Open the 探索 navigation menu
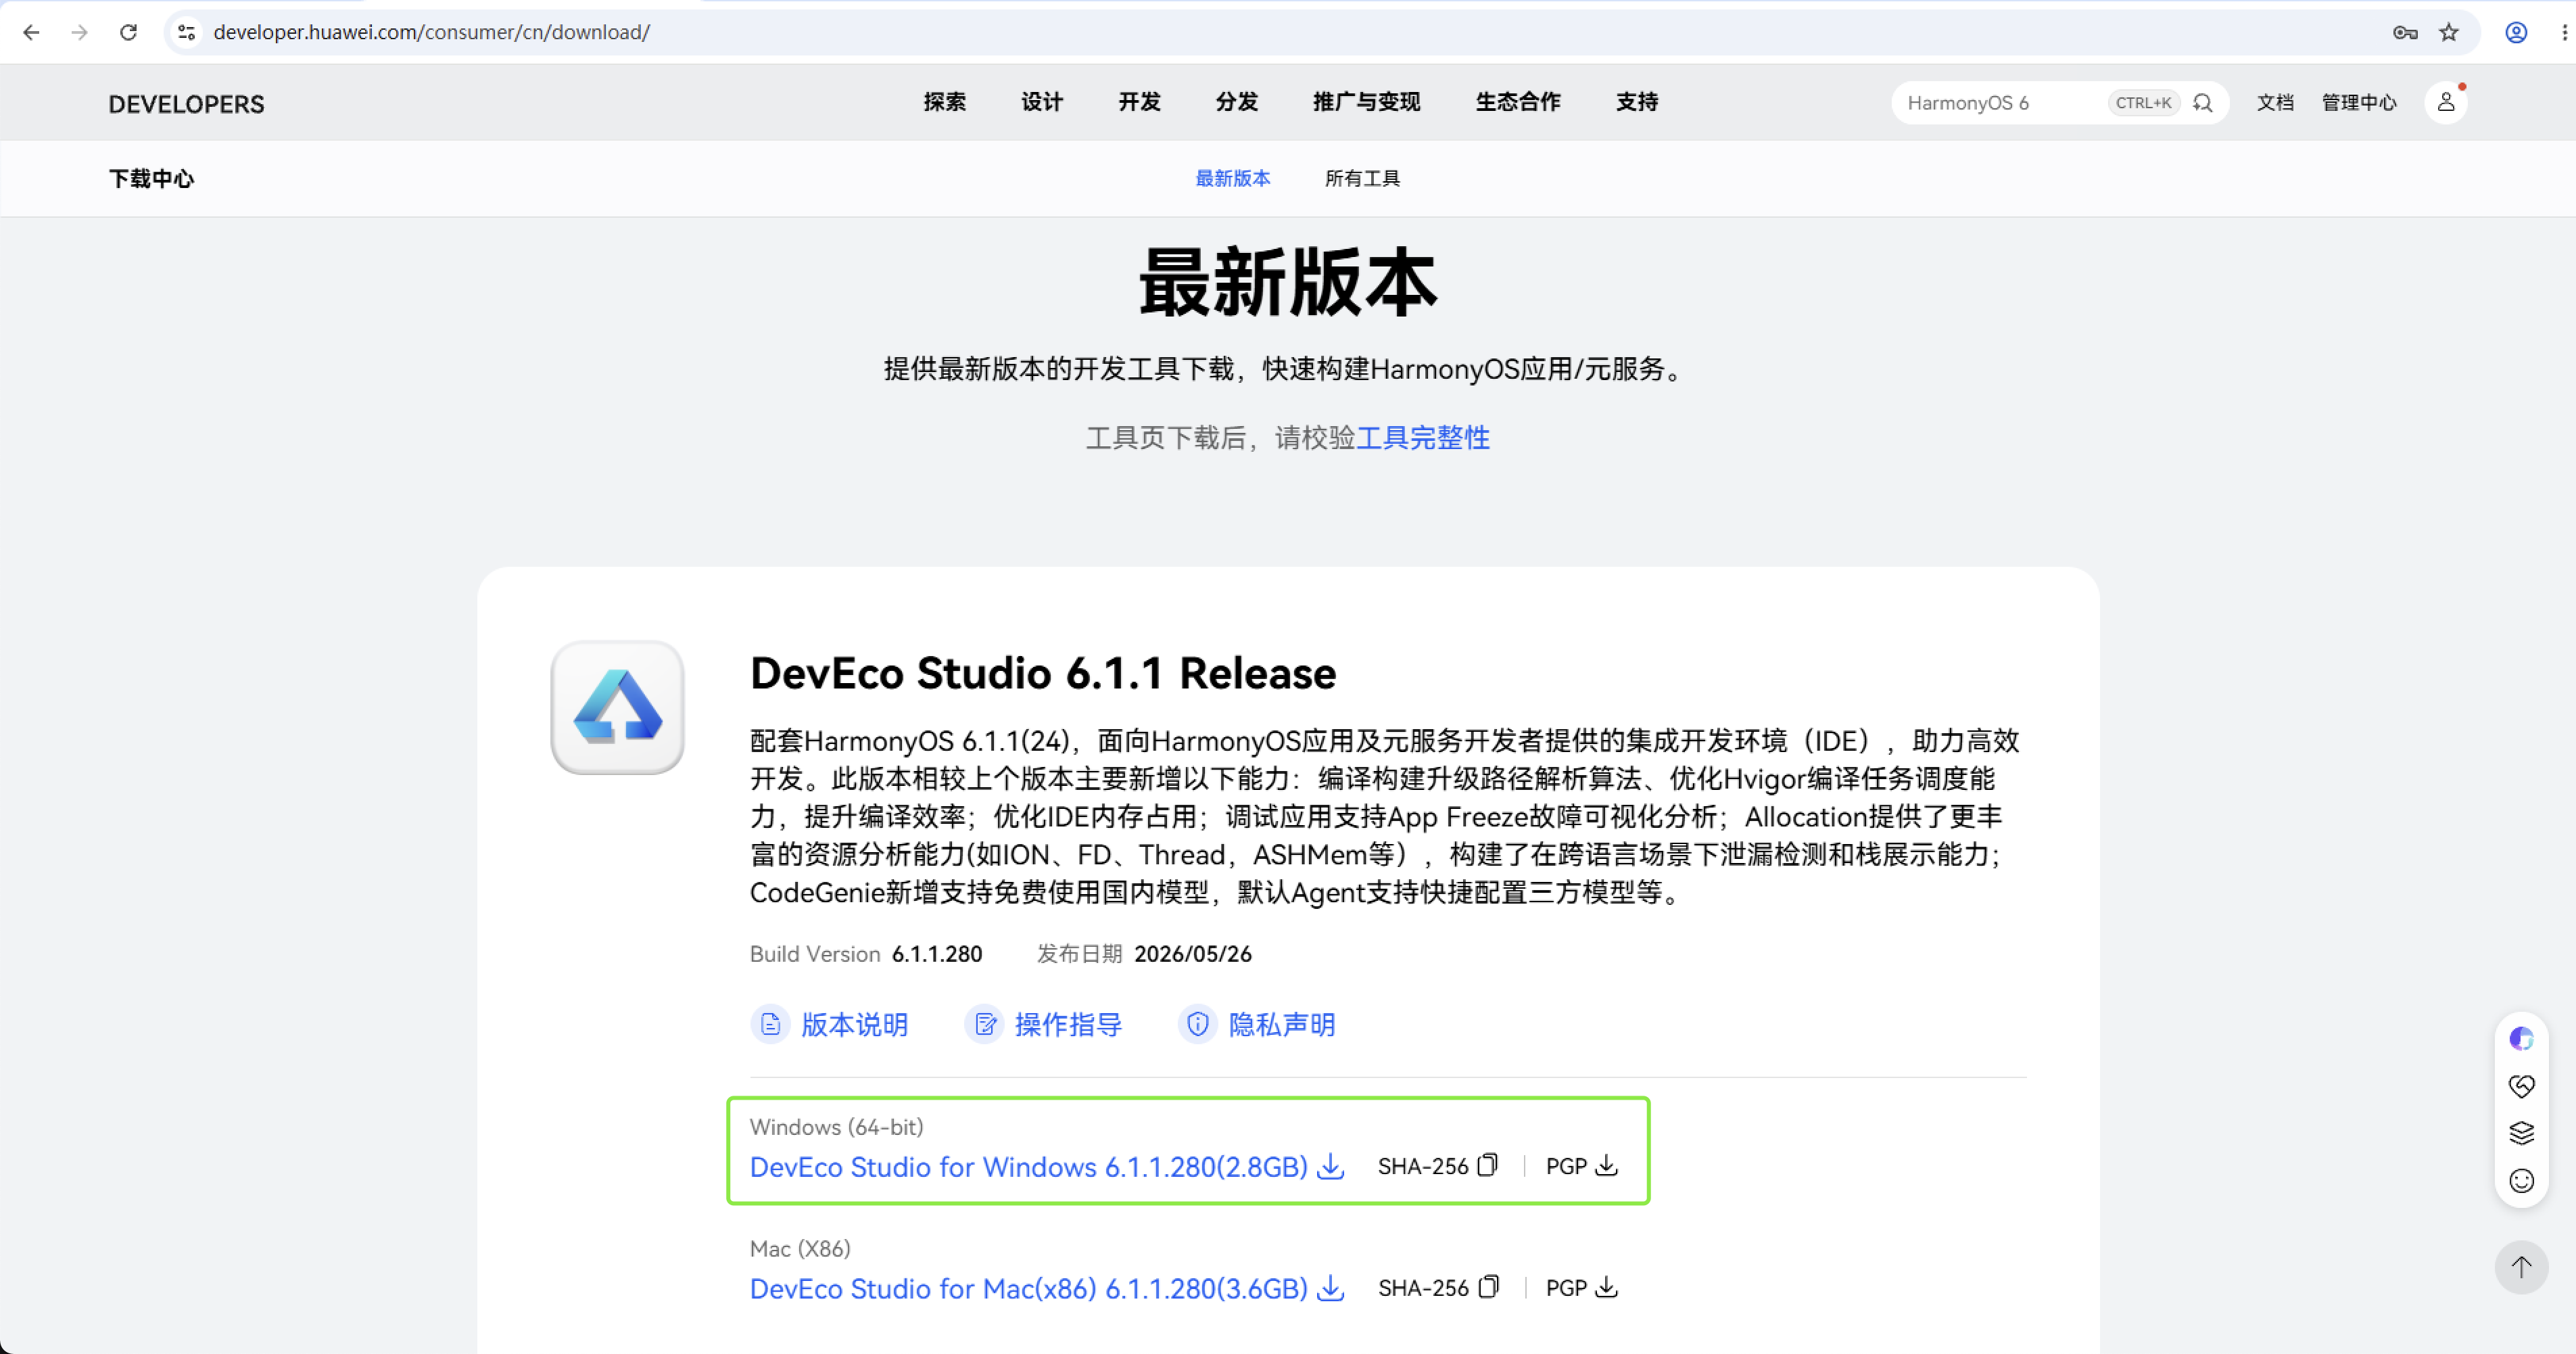The image size is (2576, 1354). point(944,102)
